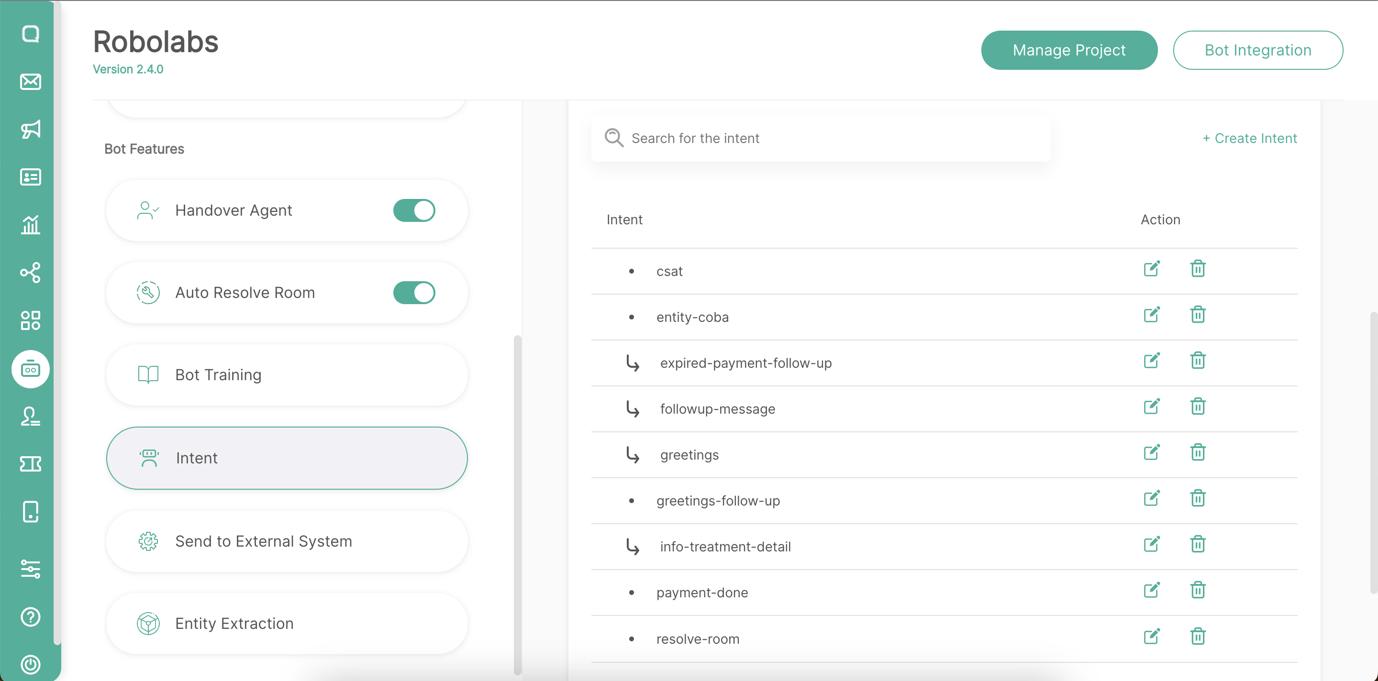Viewport: 1378px width, 681px height.
Task: Open the inbox envelope icon in sidebar
Action: pos(31,82)
